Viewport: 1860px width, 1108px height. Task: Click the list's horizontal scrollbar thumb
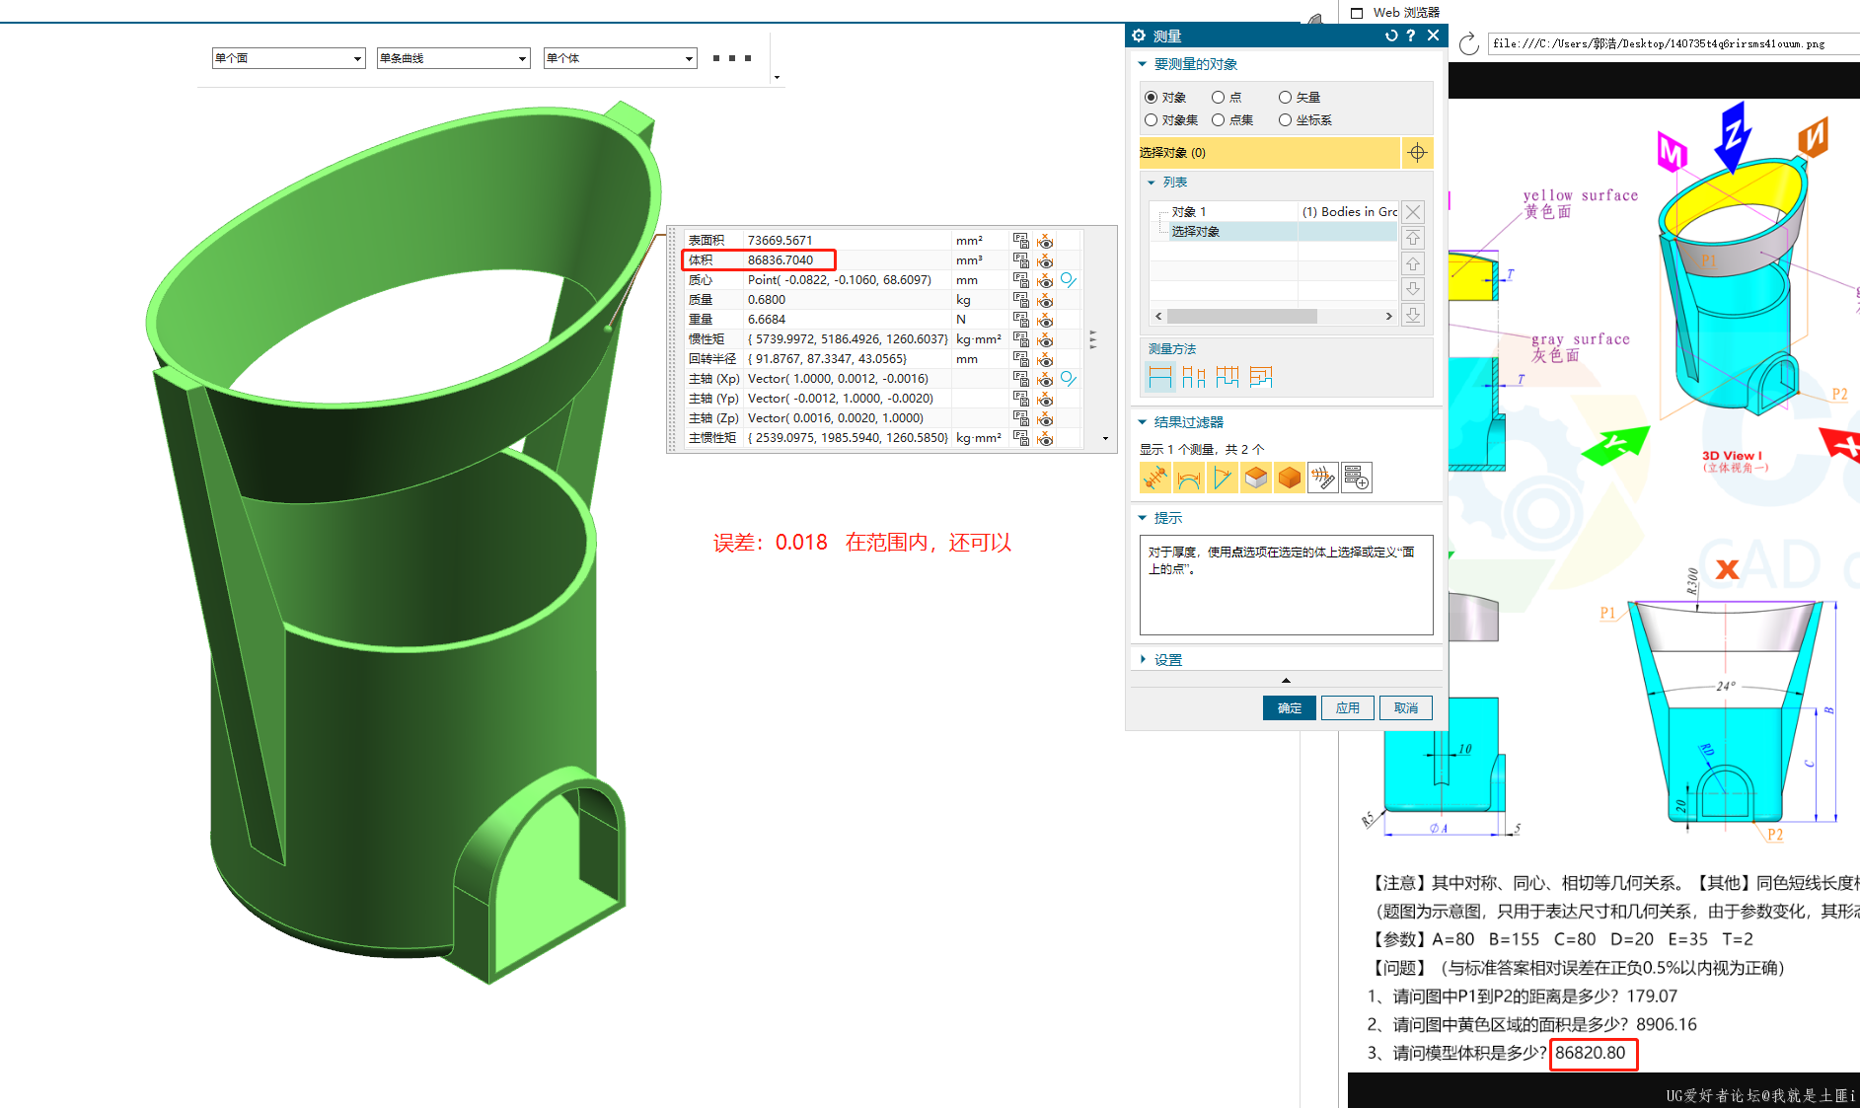point(1242,317)
